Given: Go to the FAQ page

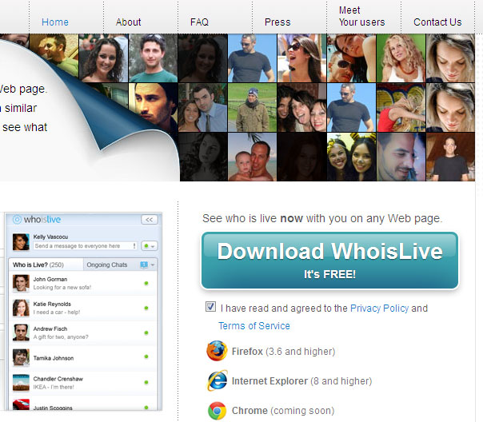Looking at the screenshot, I should (x=199, y=22).
